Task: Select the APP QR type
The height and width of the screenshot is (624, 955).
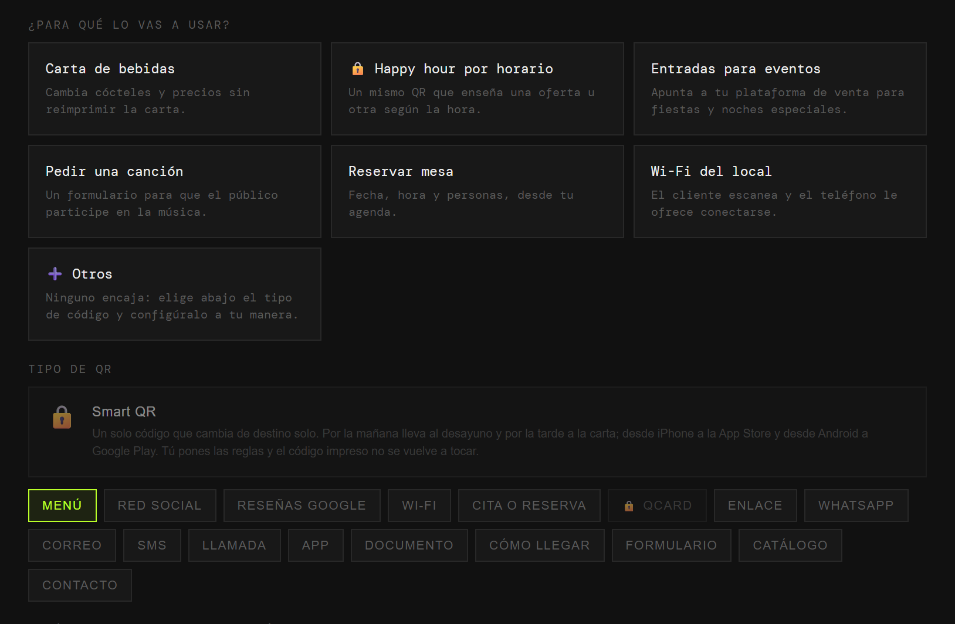Action: click(x=316, y=545)
